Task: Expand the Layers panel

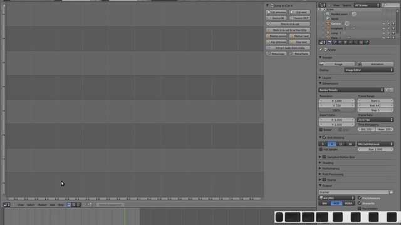Action: (320, 77)
